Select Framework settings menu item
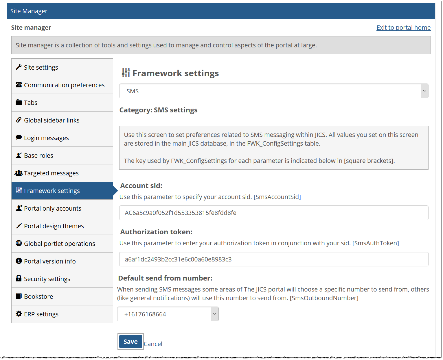This screenshot has height=360, width=443. (x=62, y=191)
